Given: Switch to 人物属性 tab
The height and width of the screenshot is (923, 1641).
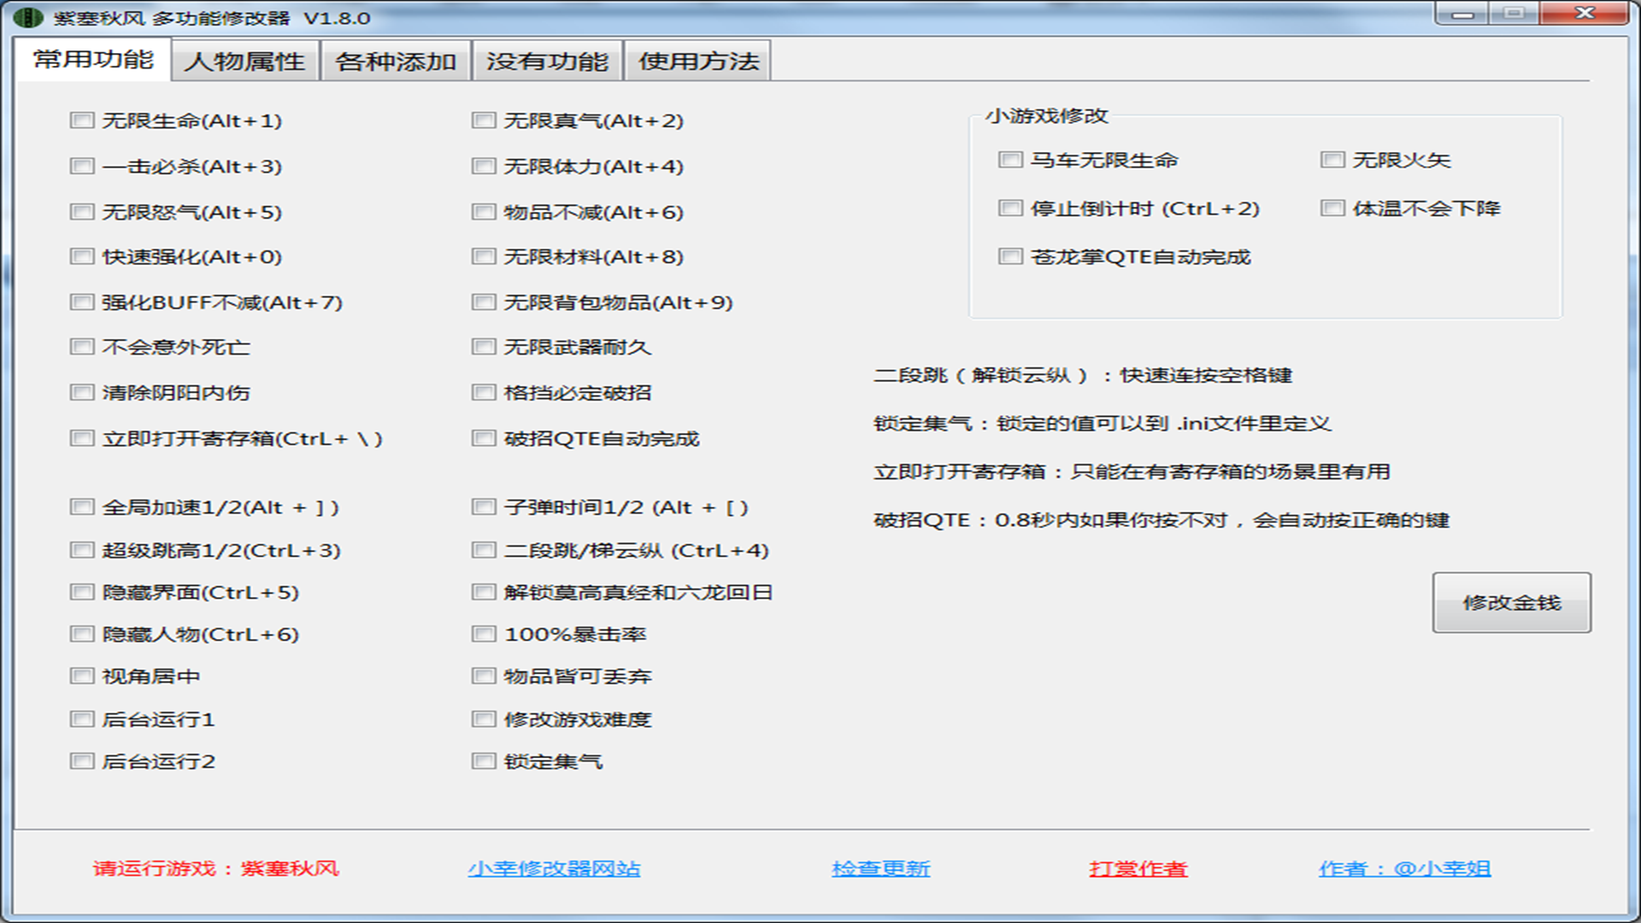Looking at the screenshot, I should (244, 62).
